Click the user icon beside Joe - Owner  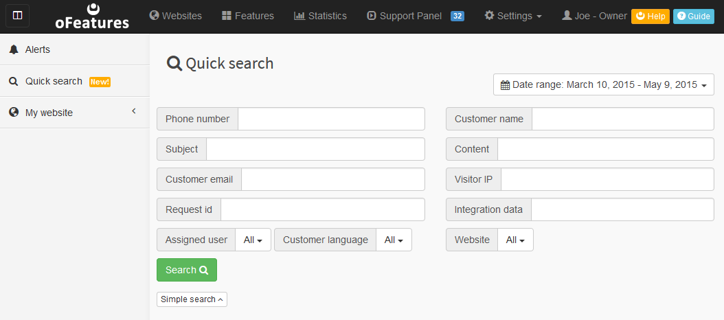click(567, 16)
